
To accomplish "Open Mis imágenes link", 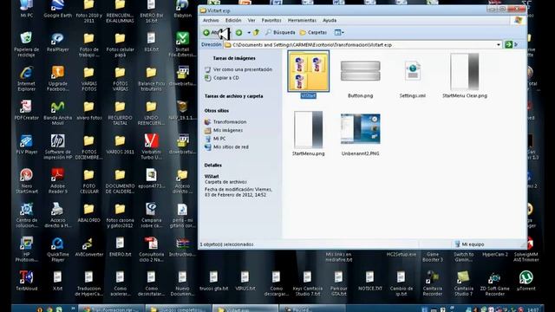I will pyautogui.click(x=227, y=131).
